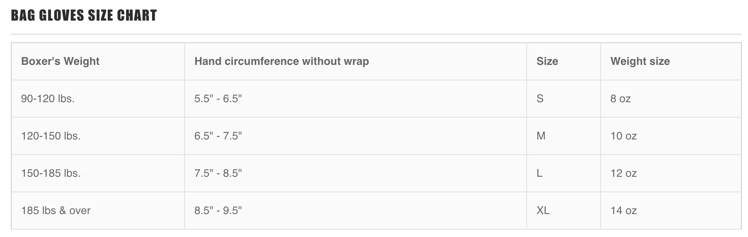This screenshot has height=237, width=748.
Task: Click the S size cell
Action: click(x=540, y=99)
